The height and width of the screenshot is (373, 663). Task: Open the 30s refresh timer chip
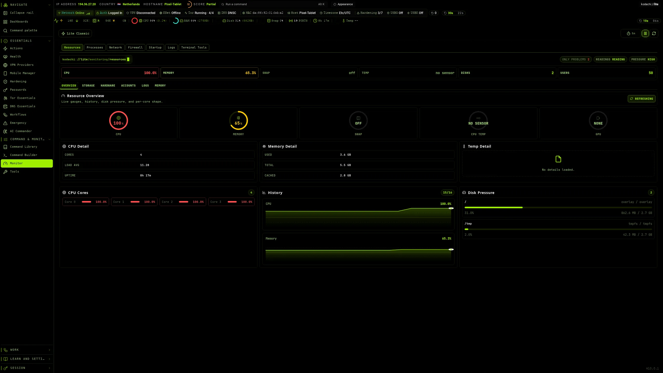tap(453, 13)
